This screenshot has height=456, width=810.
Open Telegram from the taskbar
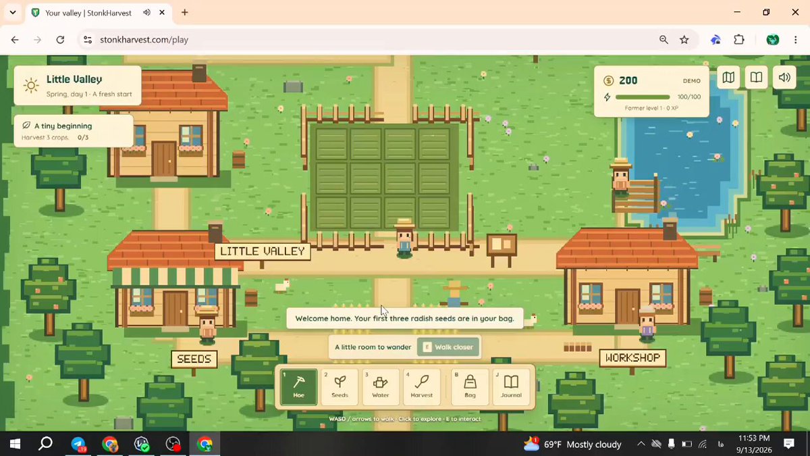[x=79, y=444]
